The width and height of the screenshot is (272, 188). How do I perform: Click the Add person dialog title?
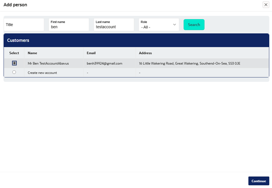click(15, 5)
